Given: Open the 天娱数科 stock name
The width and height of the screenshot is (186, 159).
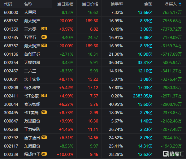Looking at the screenshot, I should click(32, 62).
